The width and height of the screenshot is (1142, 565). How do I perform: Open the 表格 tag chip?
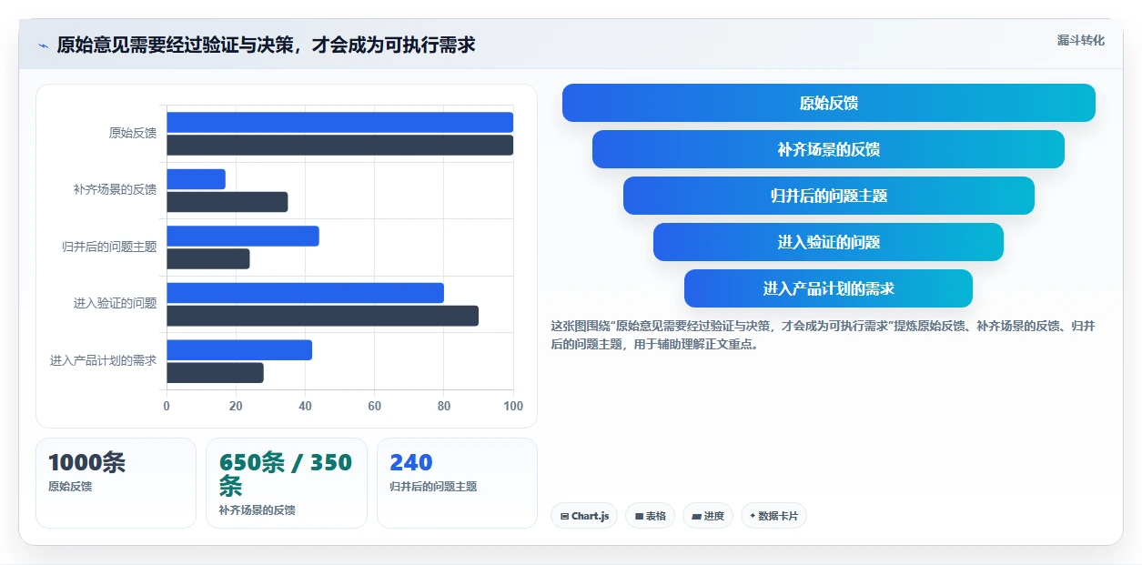650,516
